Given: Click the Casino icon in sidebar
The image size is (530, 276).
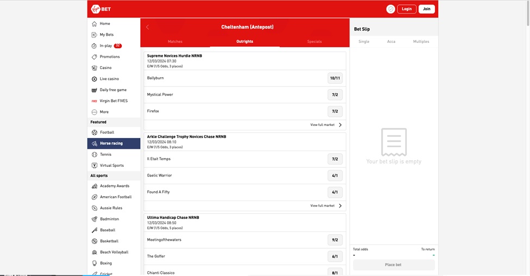Looking at the screenshot, I should point(95,68).
